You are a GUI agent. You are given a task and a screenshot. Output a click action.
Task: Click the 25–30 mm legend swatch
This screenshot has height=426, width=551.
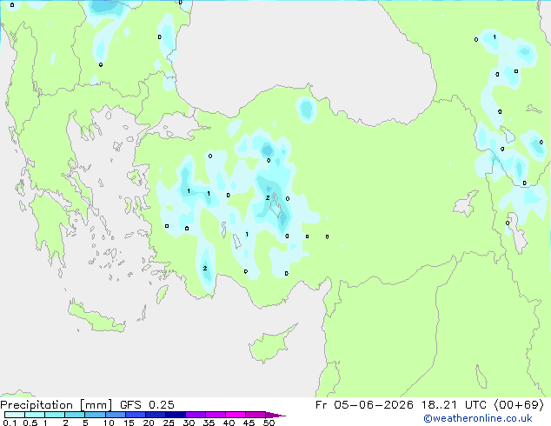176,415
